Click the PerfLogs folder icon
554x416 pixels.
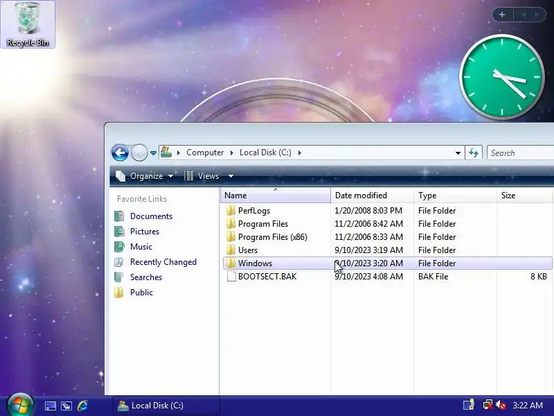pyautogui.click(x=231, y=211)
